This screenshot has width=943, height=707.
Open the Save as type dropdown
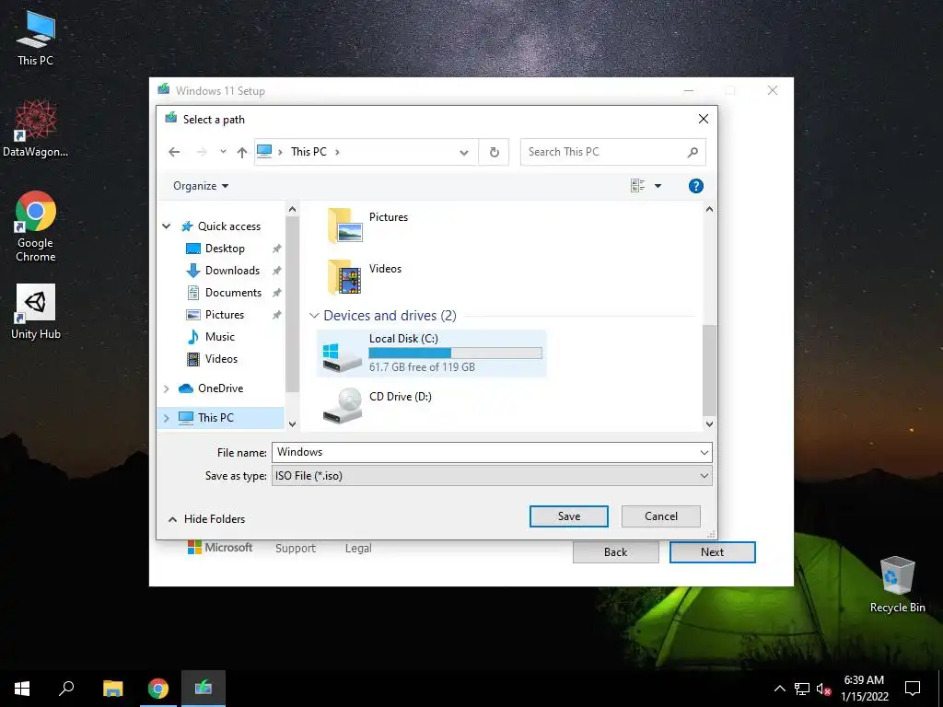tap(704, 476)
